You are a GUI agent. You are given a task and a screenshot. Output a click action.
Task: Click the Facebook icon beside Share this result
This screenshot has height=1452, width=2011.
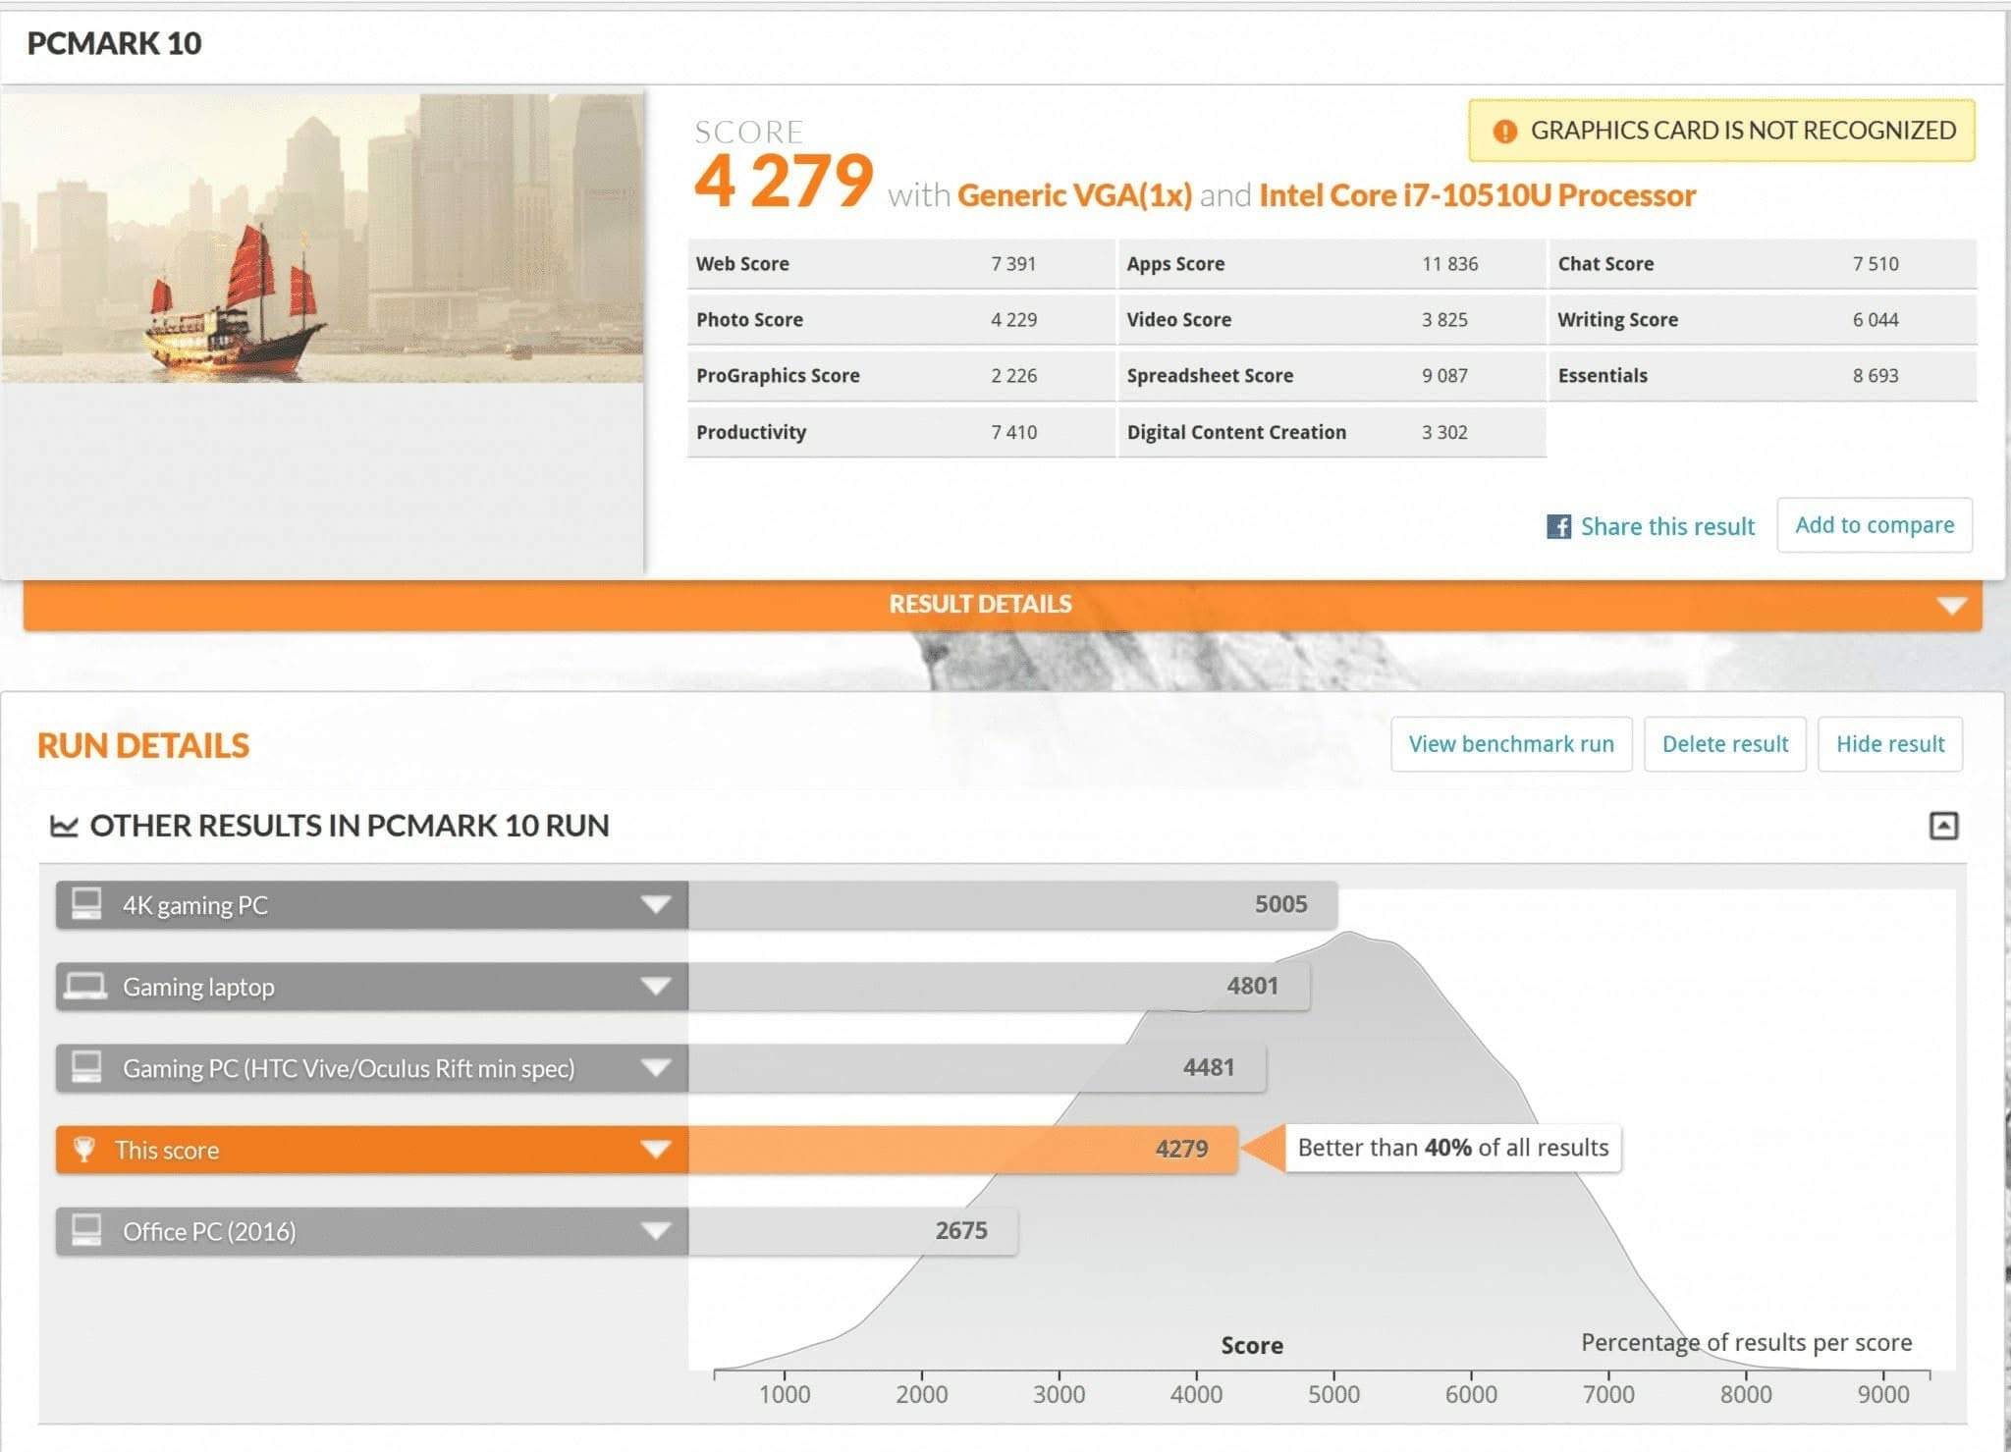pos(1558,526)
